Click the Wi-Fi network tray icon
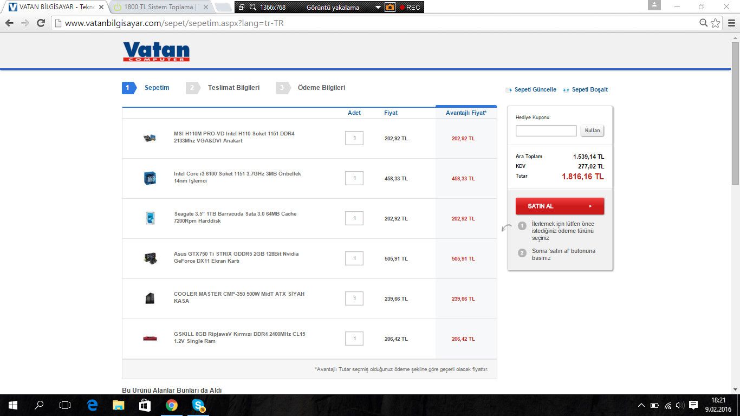This screenshot has width=740, height=416. click(668, 405)
